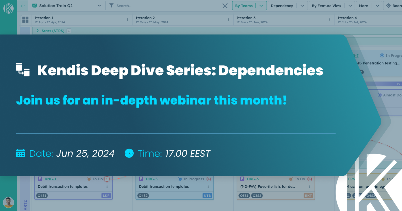
Task: Click the Dependency button
Action: pyautogui.click(x=282, y=6)
